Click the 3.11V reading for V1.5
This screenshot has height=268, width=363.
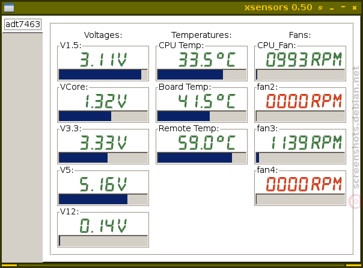click(x=103, y=60)
